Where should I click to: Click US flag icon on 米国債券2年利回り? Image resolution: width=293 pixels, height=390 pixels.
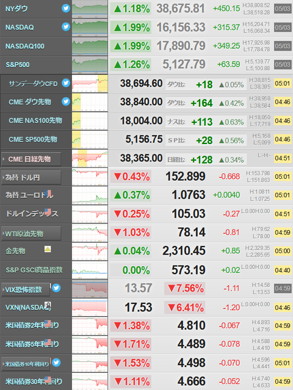click(x=48, y=323)
